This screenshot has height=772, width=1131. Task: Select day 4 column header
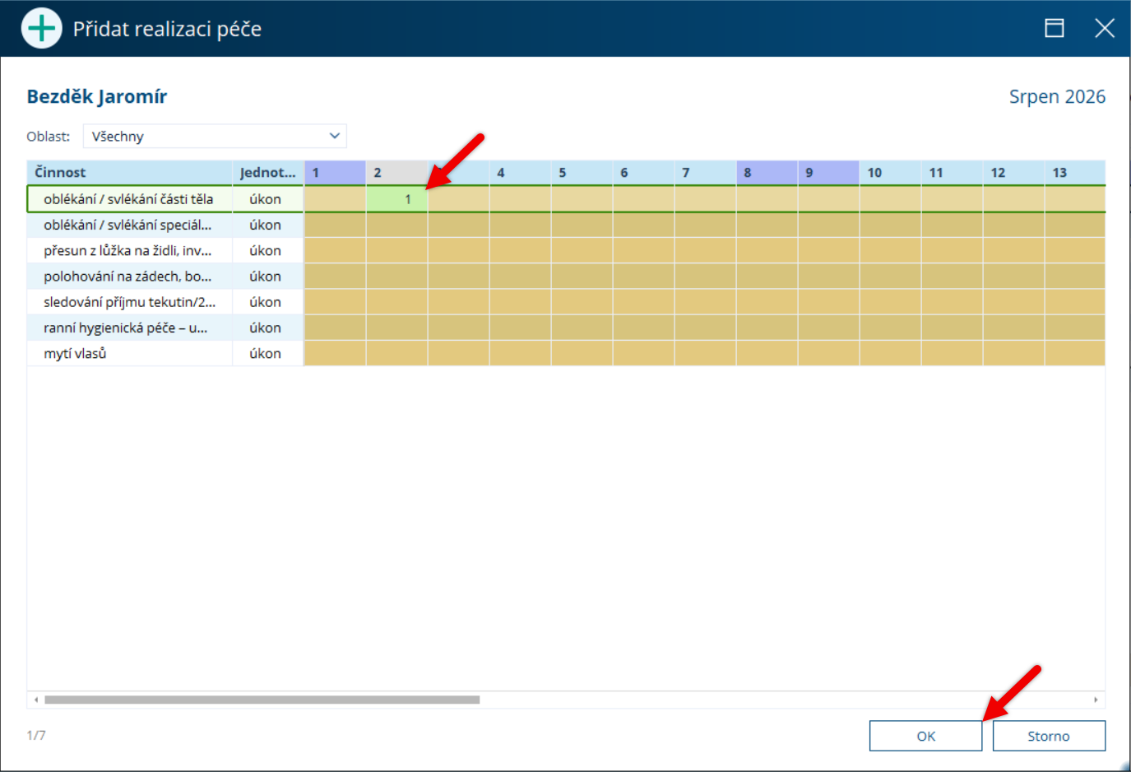tap(520, 172)
